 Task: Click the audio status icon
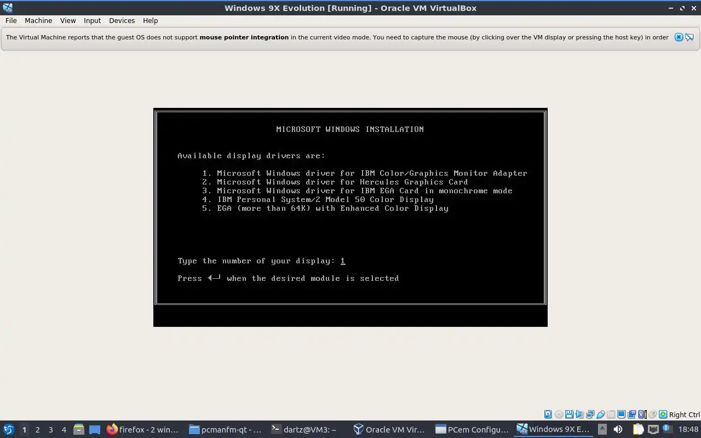coord(579,414)
